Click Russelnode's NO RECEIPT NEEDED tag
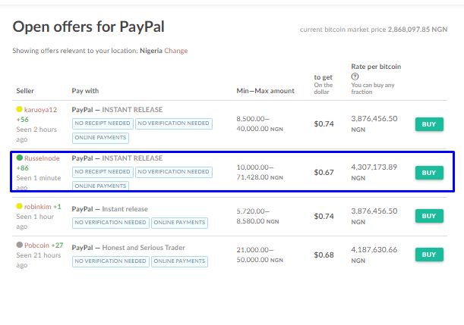The width and height of the screenshot is (464, 325). pyautogui.click(x=103, y=172)
